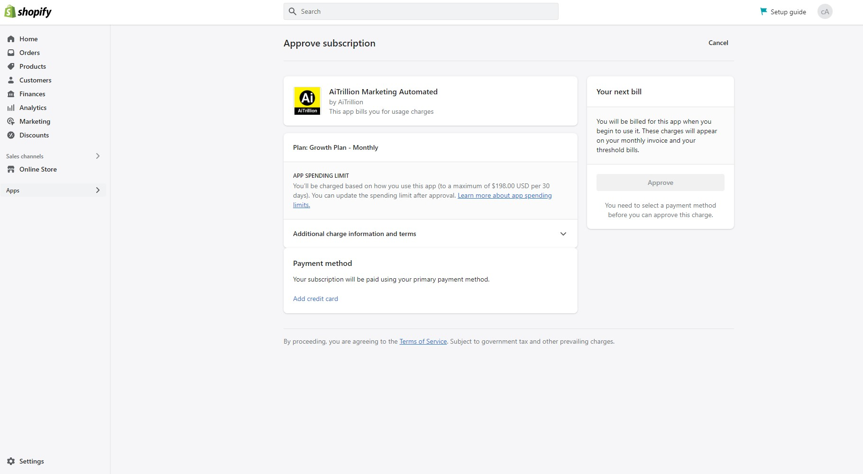Open Customers in sidebar
This screenshot has height=474, width=863.
coord(35,80)
